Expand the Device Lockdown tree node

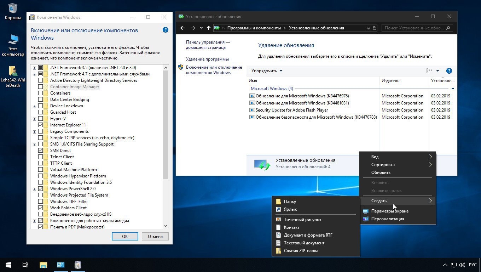pyautogui.click(x=34, y=106)
